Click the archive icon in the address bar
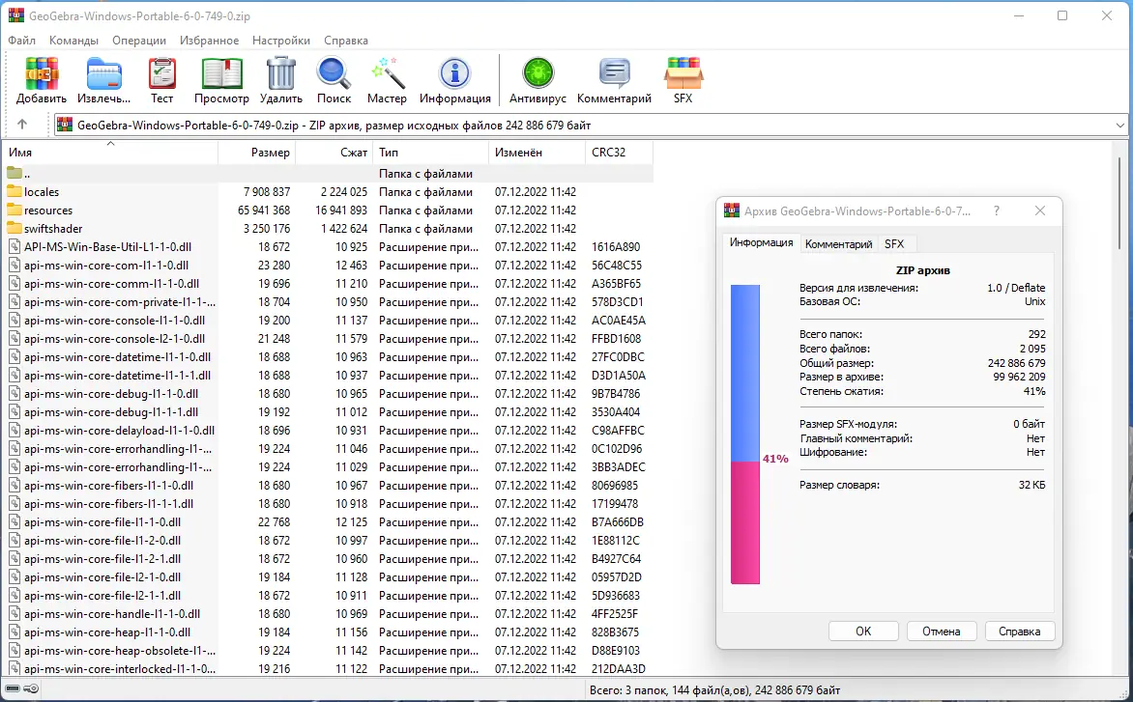The height and width of the screenshot is (702, 1133). click(65, 125)
